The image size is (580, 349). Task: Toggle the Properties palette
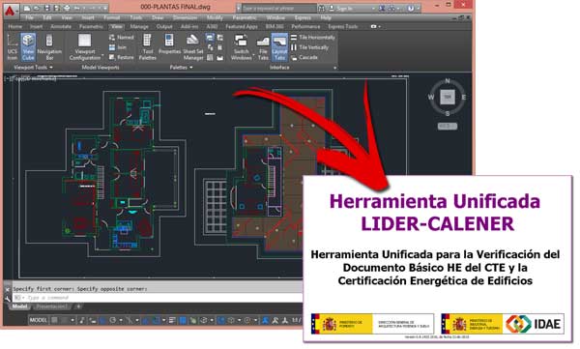tap(169, 44)
